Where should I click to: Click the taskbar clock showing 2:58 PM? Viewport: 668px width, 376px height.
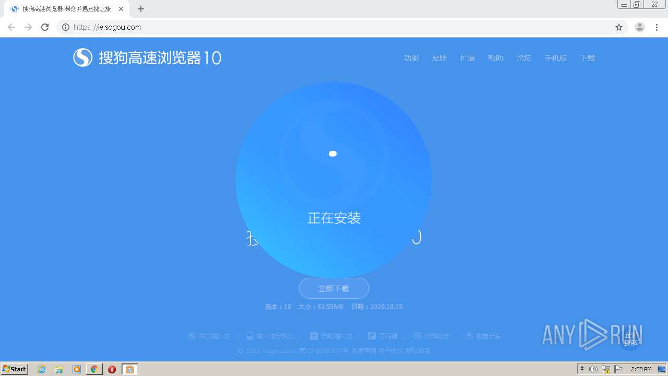(641, 369)
